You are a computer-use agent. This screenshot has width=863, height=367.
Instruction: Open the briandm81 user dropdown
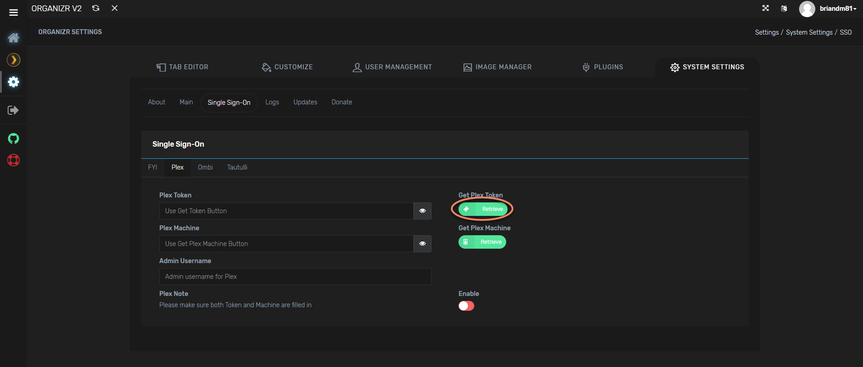point(838,9)
